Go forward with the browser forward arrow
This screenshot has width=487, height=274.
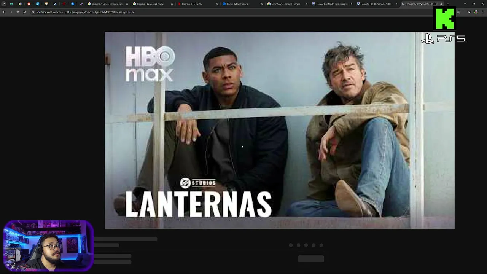pyautogui.click(x=11, y=12)
